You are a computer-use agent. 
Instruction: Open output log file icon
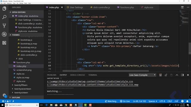(171, 75)
